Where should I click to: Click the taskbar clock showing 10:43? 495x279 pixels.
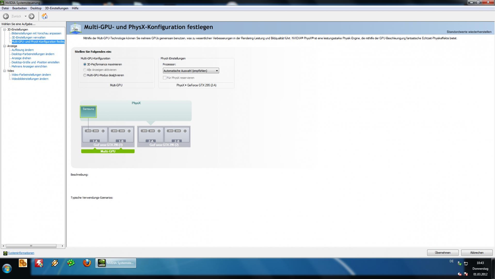(480, 263)
